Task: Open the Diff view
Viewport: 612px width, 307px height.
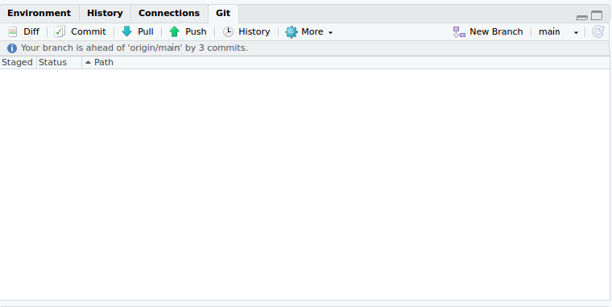Action: 24,31
